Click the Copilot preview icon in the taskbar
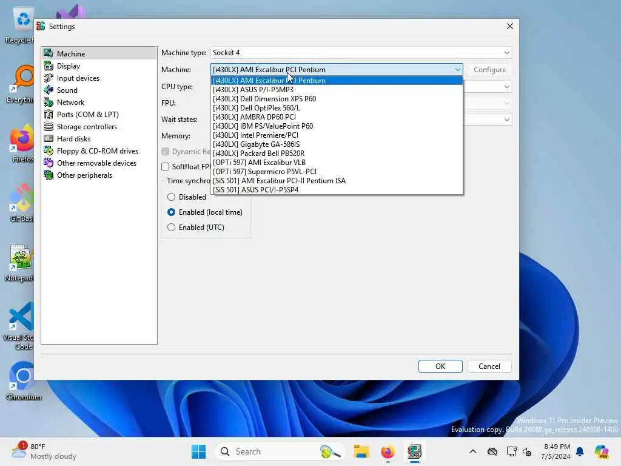Screen dimensions: 621x466 pos(602,451)
